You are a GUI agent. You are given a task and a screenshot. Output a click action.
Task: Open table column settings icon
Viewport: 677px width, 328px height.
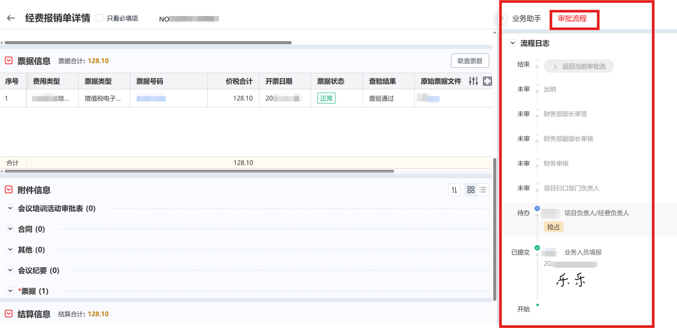click(473, 81)
